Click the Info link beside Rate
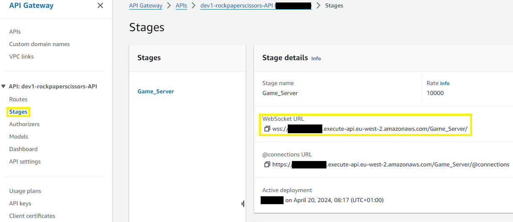This screenshot has width=513, height=222. pyautogui.click(x=445, y=83)
